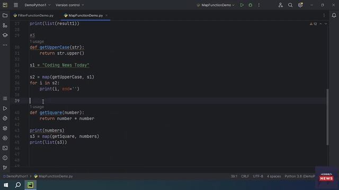Viewport: 339px width, 190px height.
Task: Click the getUpperCase function name
Action: 55,47
